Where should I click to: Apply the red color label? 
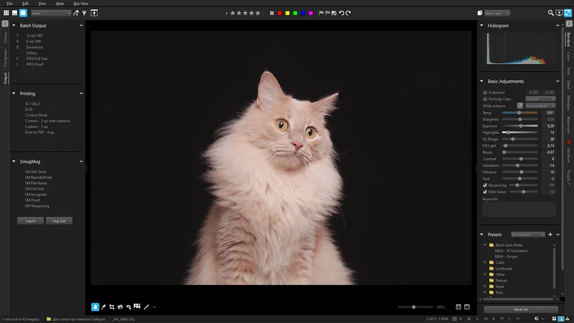coord(280,13)
